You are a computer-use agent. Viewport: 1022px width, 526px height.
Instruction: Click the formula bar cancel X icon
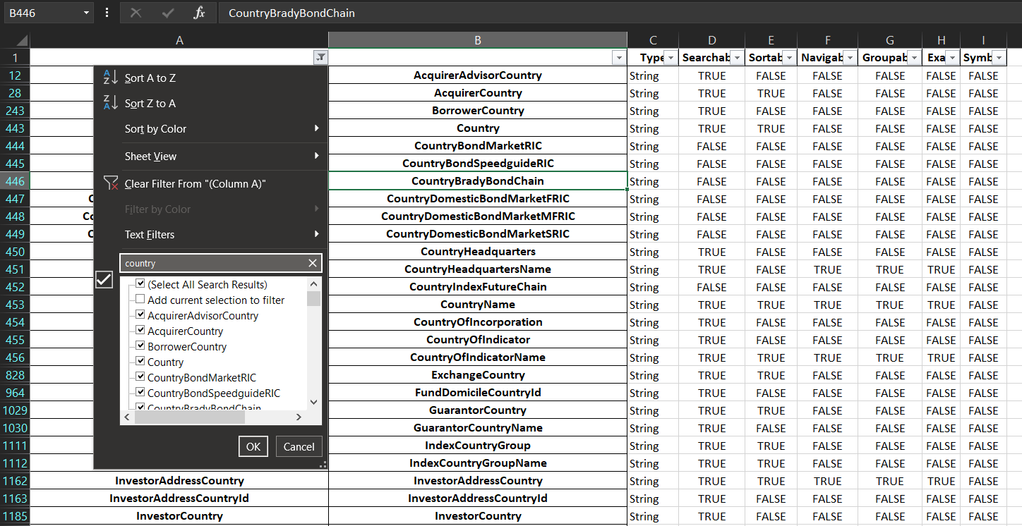[x=136, y=13]
